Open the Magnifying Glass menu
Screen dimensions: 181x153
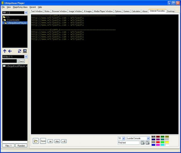pos(20,7)
